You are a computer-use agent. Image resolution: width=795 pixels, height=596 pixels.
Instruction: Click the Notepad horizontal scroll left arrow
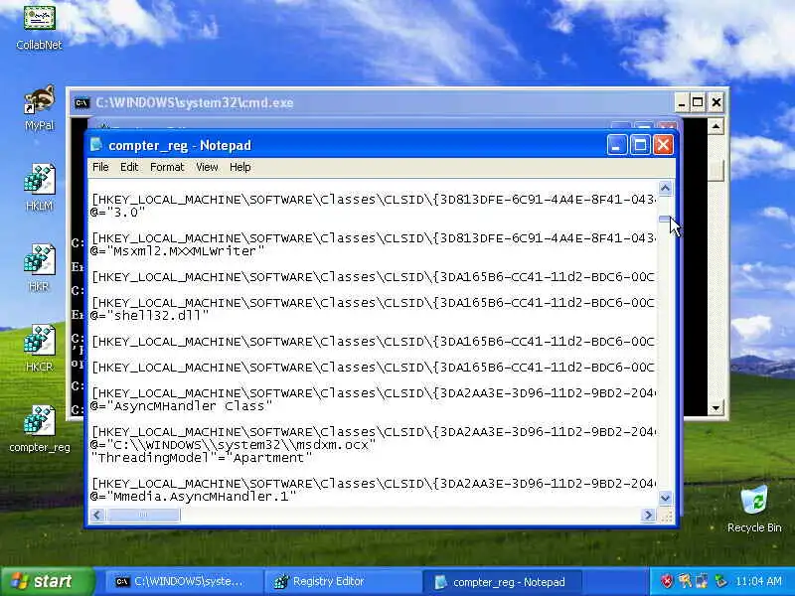[x=97, y=515]
